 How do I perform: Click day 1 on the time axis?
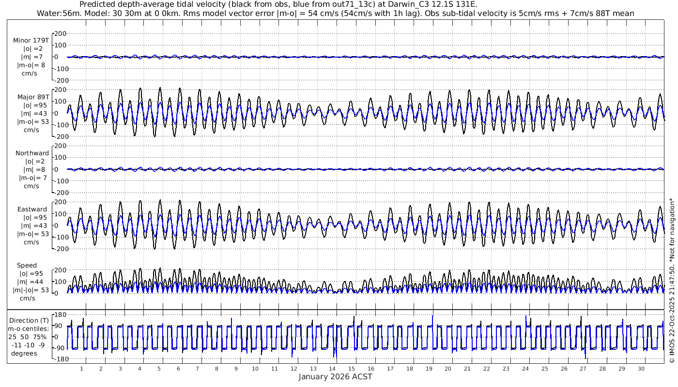click(82, 369)
